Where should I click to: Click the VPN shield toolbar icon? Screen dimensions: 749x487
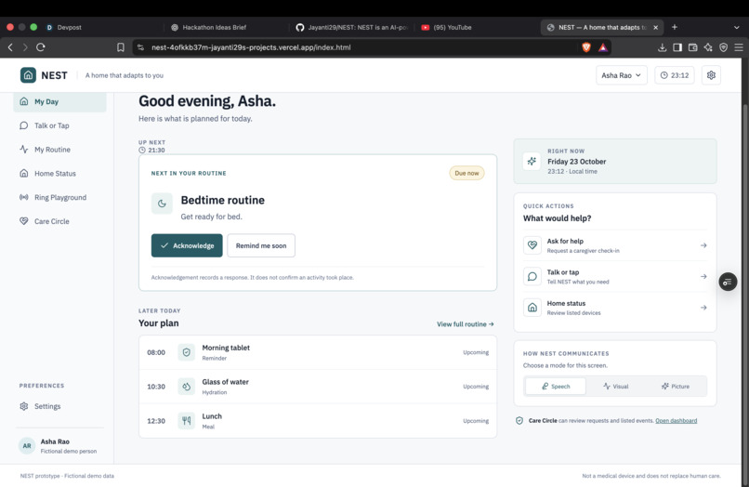[723, 47]
